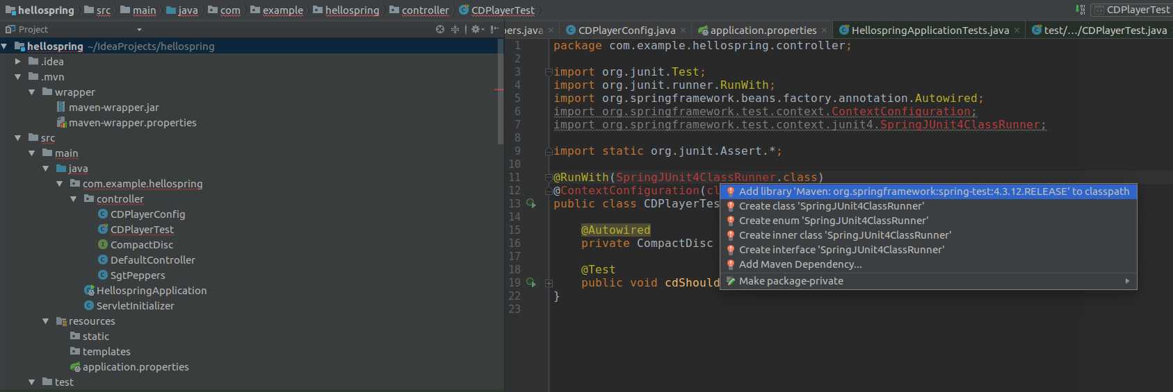Open HellospringApplication class in tree

(145, 291)
